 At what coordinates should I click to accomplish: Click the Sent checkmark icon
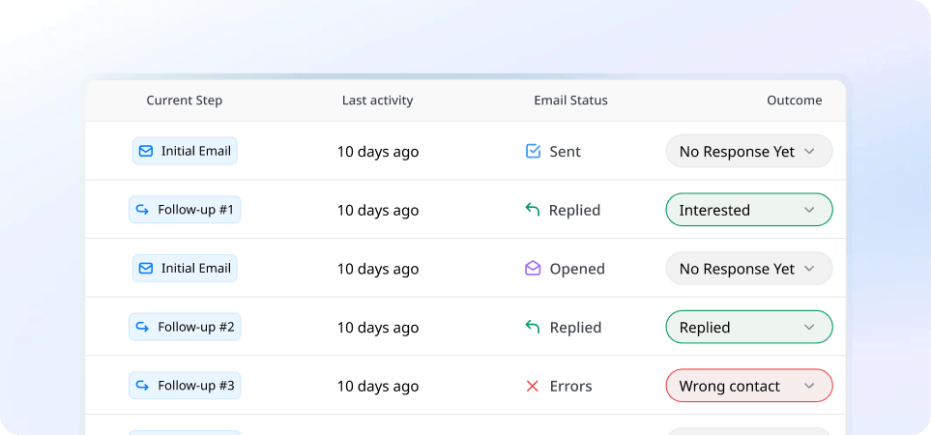point(534,152)
